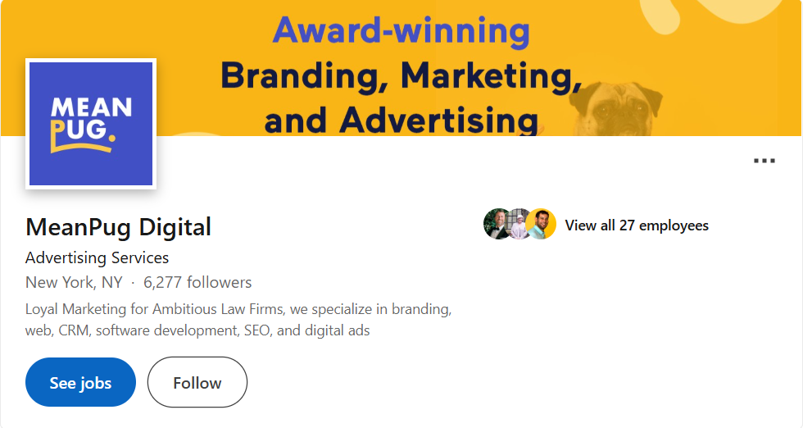The width and height of the screenshot is (803, 428).
Task: Open View all 27 employees link
Action: pos(637,225)
